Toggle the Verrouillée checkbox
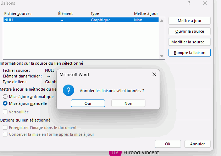 [x=5, y=112]
